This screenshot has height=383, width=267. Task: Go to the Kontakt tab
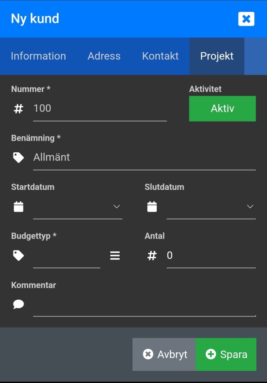pos(160,56)
